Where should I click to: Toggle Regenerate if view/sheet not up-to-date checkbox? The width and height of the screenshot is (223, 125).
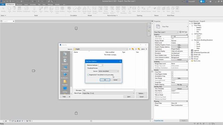[x=88, y=75]
